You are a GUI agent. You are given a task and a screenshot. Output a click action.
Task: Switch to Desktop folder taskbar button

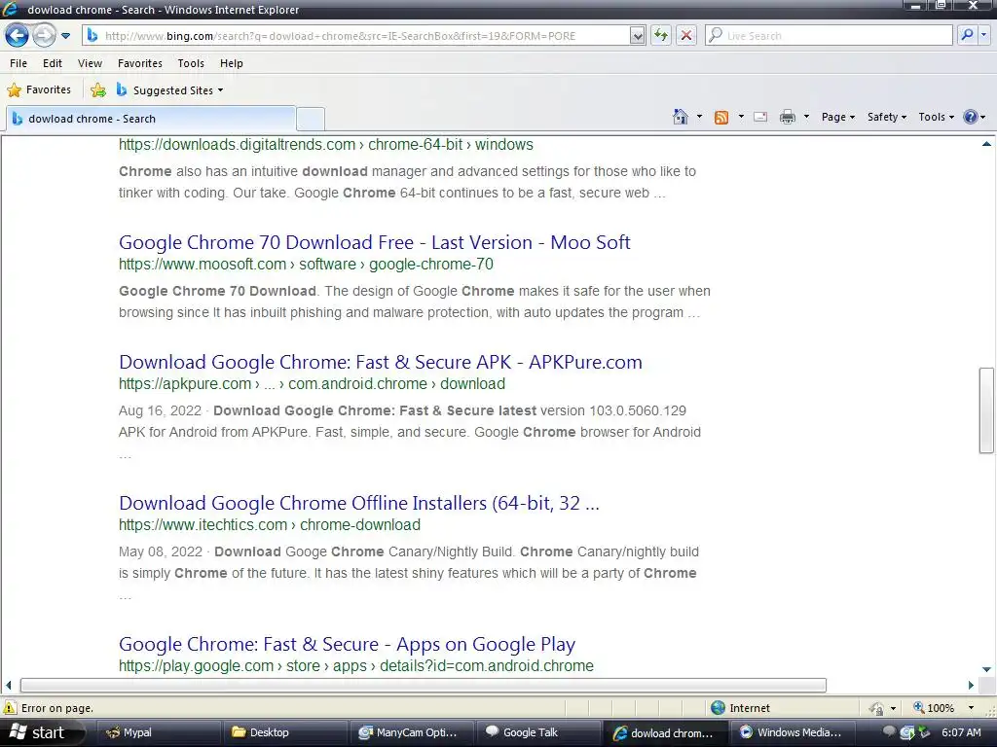[x=285, y=732]
